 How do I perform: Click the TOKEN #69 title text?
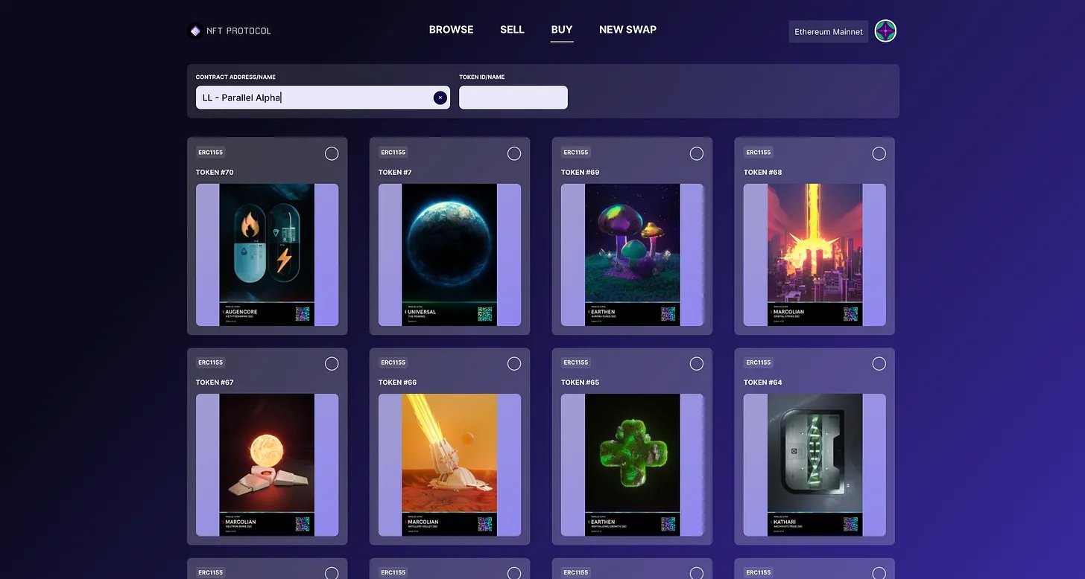580,173
